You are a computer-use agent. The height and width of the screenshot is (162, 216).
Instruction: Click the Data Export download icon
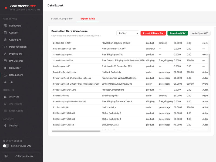[x=5, y=75]
